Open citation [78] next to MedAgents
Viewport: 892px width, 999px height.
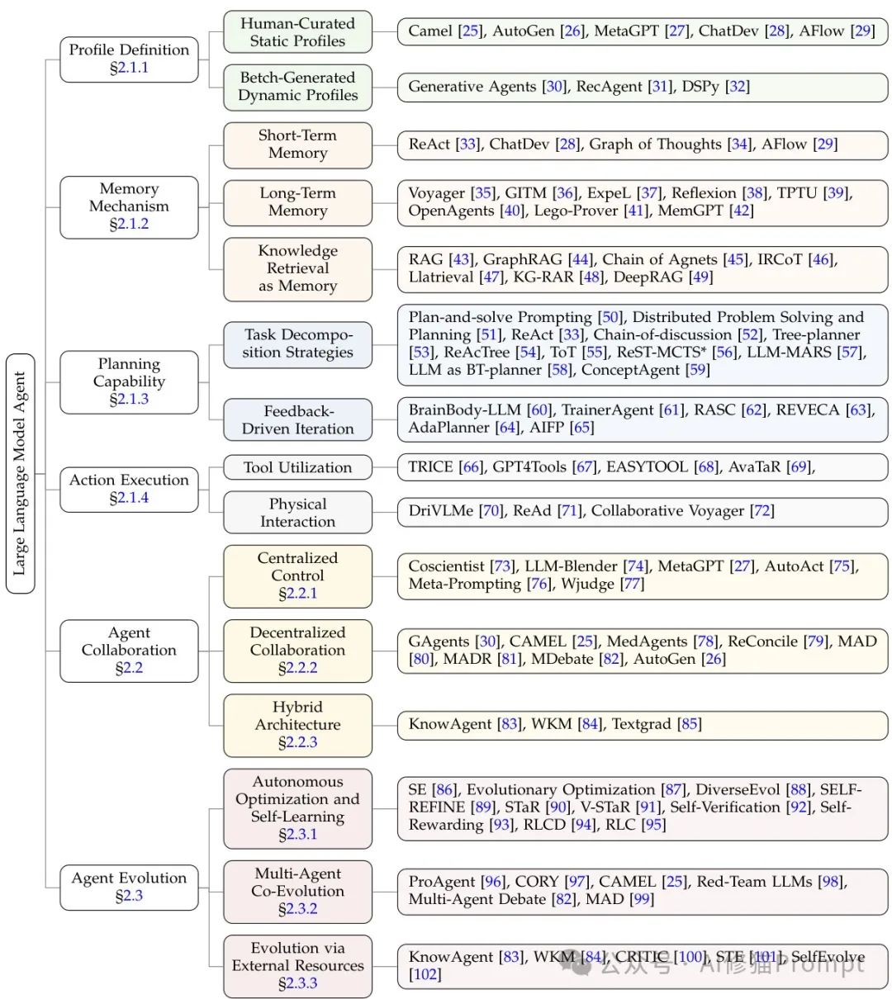pyautogui.click(x=705, y=642)
